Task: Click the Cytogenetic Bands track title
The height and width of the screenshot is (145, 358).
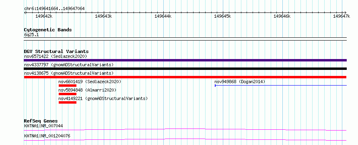Action: click(x=48, y=30)
